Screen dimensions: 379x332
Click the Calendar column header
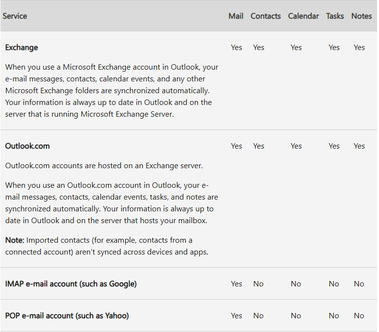pyautogui.click(x=303, y=16)
